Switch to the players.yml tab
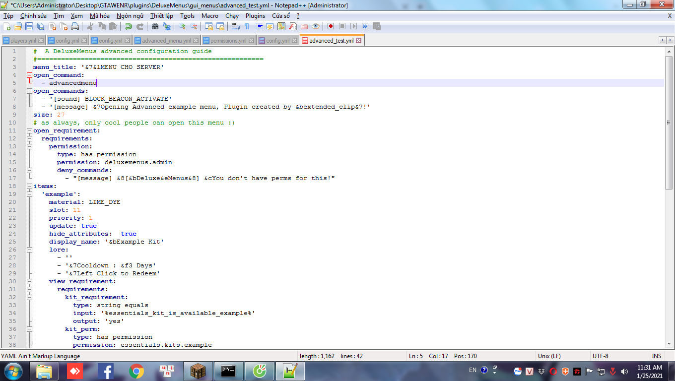 (x=23, y=41)
